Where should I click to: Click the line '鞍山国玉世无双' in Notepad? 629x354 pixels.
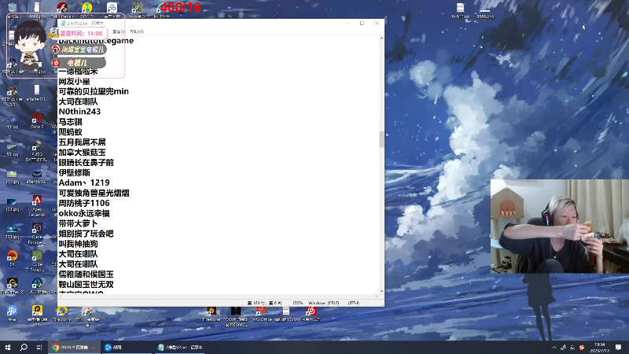(86, 285)
